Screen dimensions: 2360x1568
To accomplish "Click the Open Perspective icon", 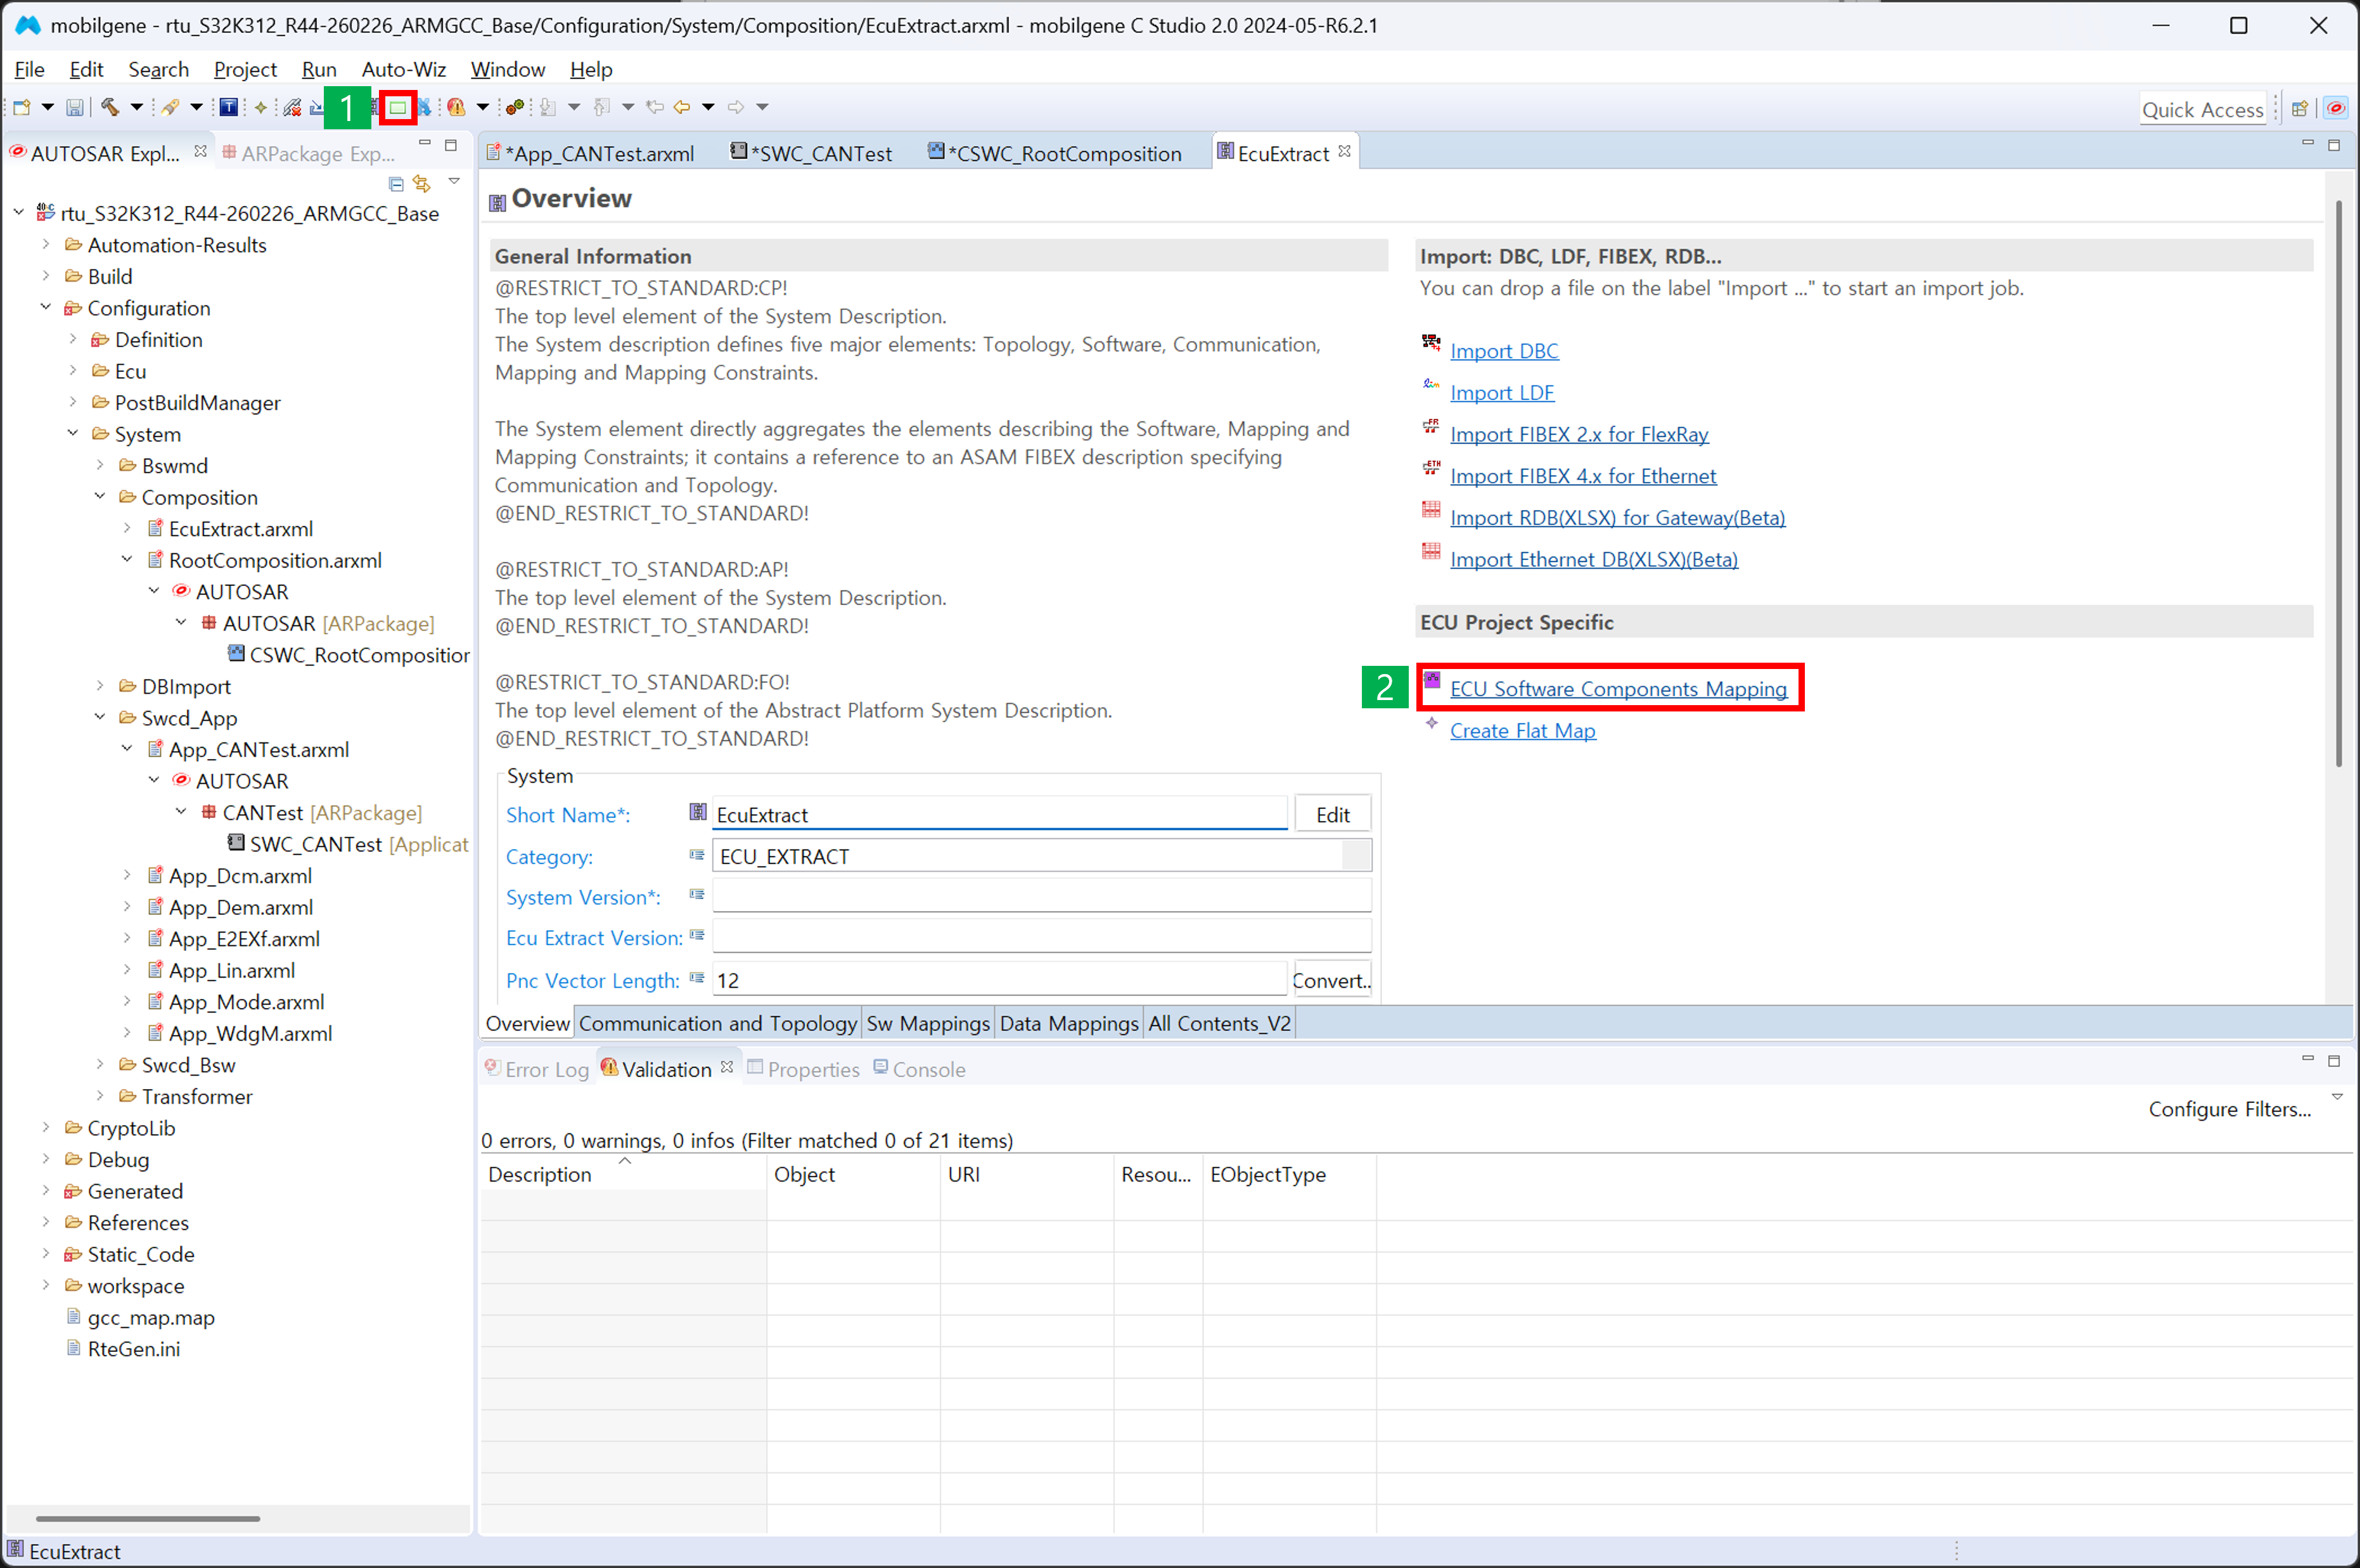I will (2300, 109).
